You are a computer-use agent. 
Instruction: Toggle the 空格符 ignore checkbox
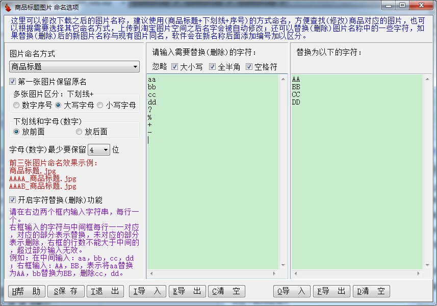click(x=249, y=67)
